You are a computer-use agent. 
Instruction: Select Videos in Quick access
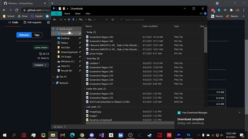coord(64,43)
